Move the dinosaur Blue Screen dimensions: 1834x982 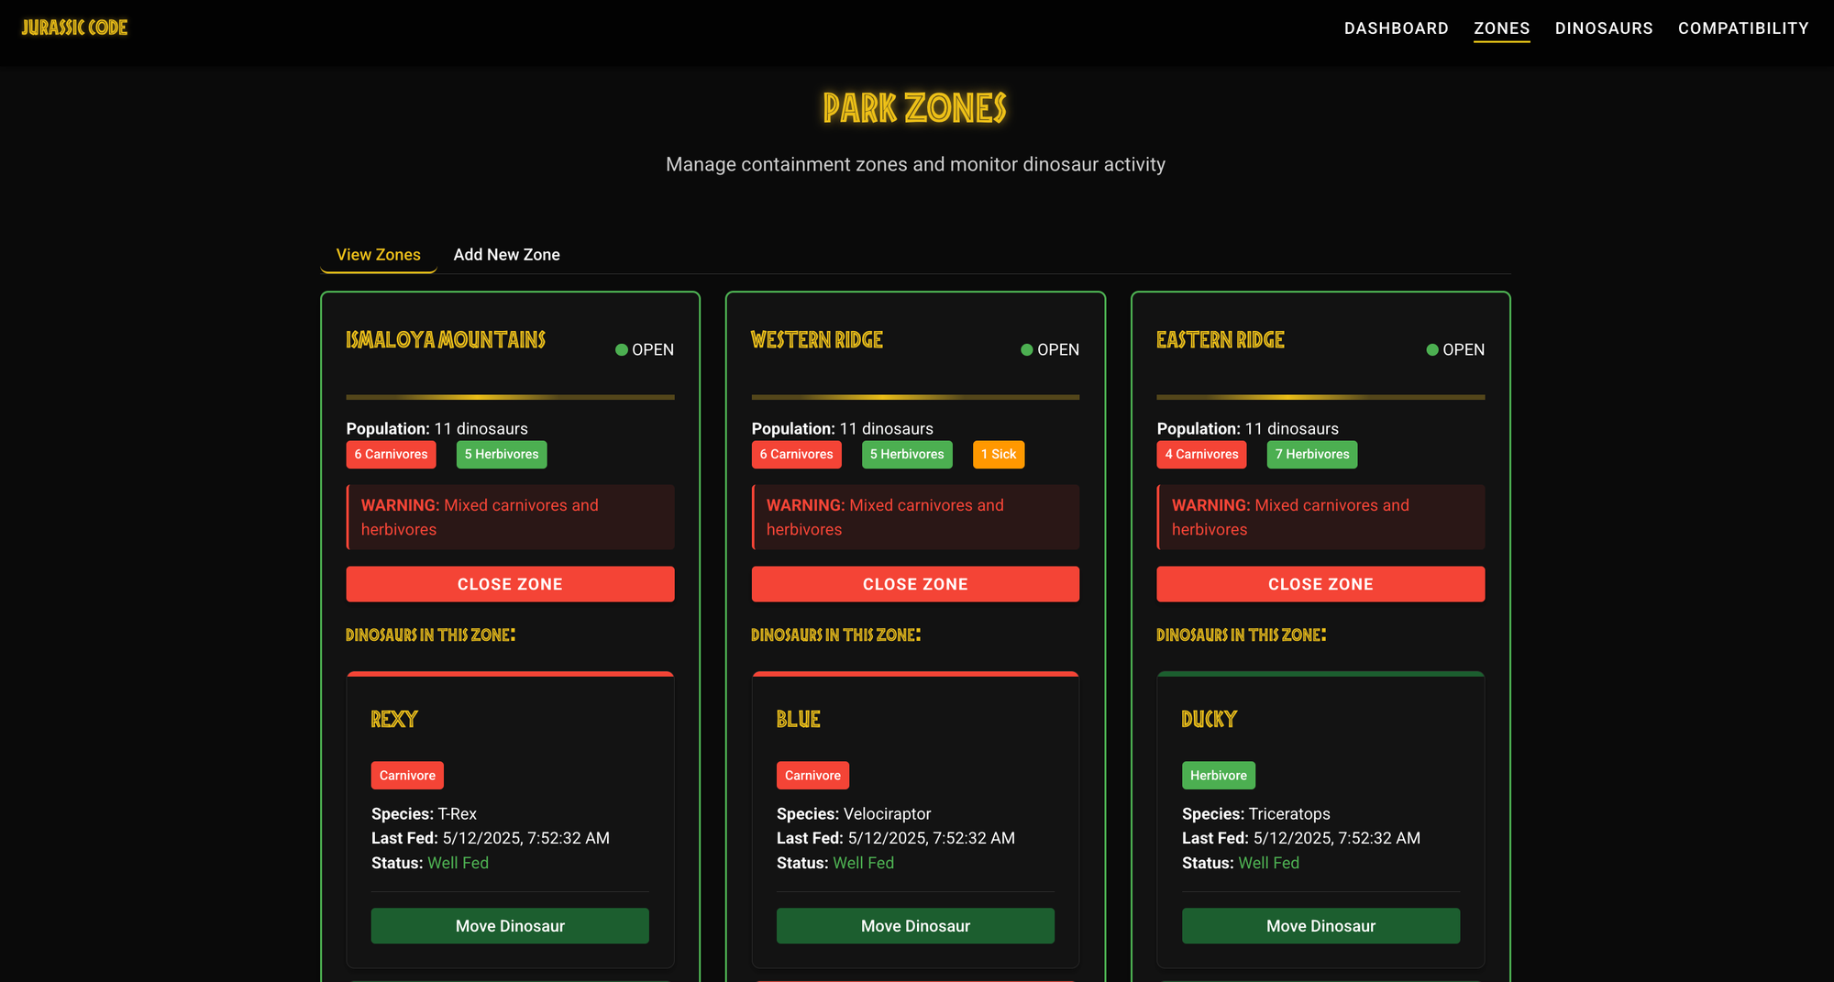[x=915, y=926]
